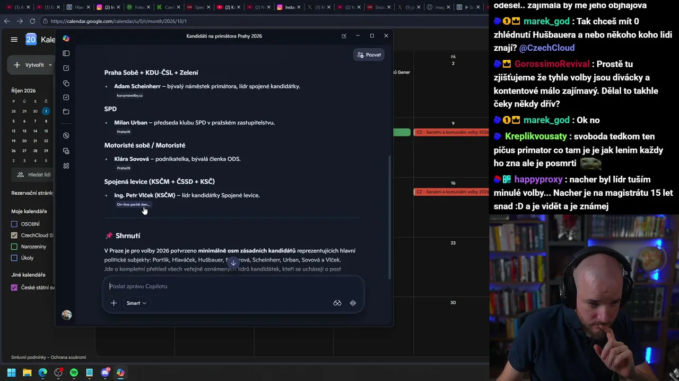
Task: Click the Google Calendar logo
Action: [x=31, y=40]
